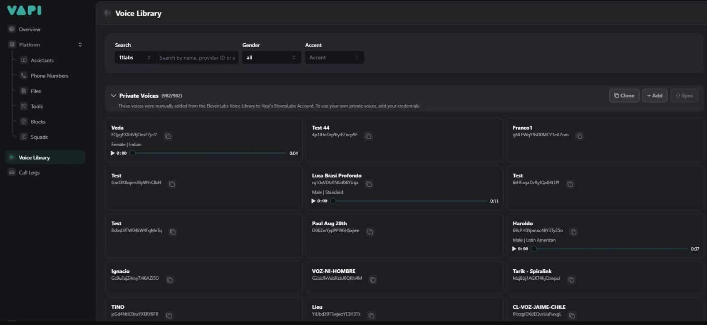Seek in Luca Brasi Profondo audio slider
This screenshot has width=707, height=325.
tap(409, 201)
